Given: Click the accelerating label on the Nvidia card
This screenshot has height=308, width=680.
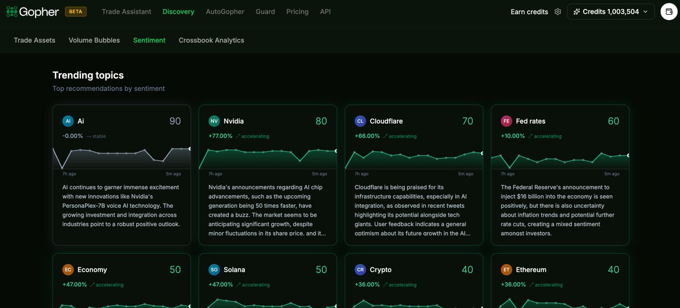Looking at the screenshot, I should pos(253,136).
